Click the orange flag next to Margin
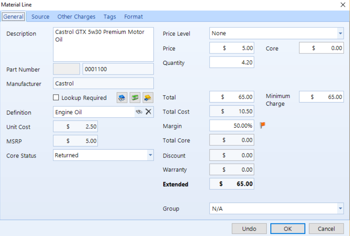The width and height of the screenshot is (350, 236). click(262, 125)
